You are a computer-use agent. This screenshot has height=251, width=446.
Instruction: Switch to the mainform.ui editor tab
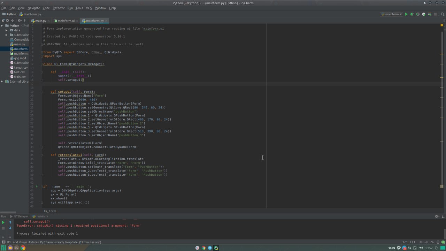64,21
